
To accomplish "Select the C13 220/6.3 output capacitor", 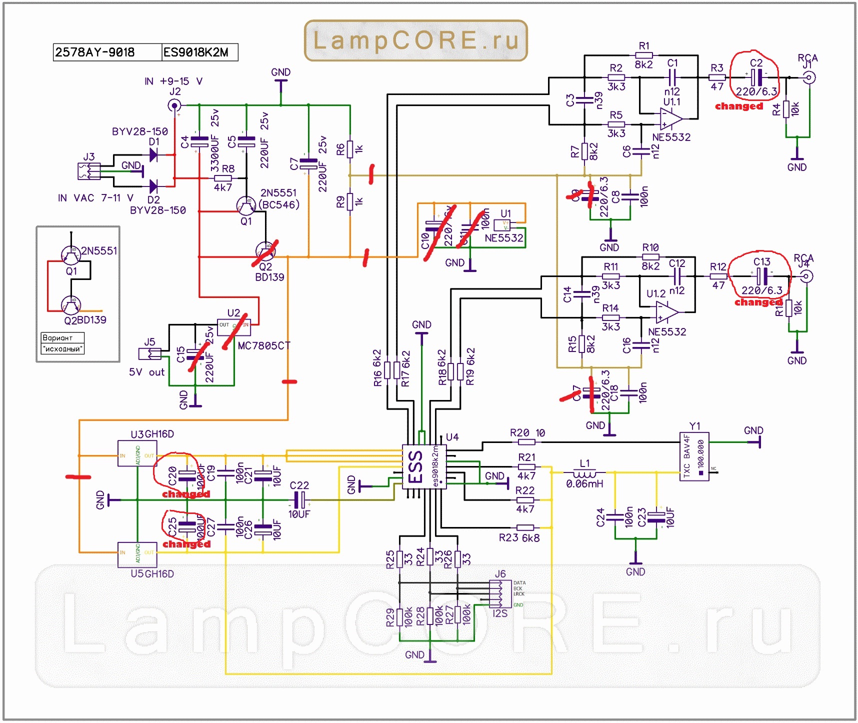I will tap(762, 276).
